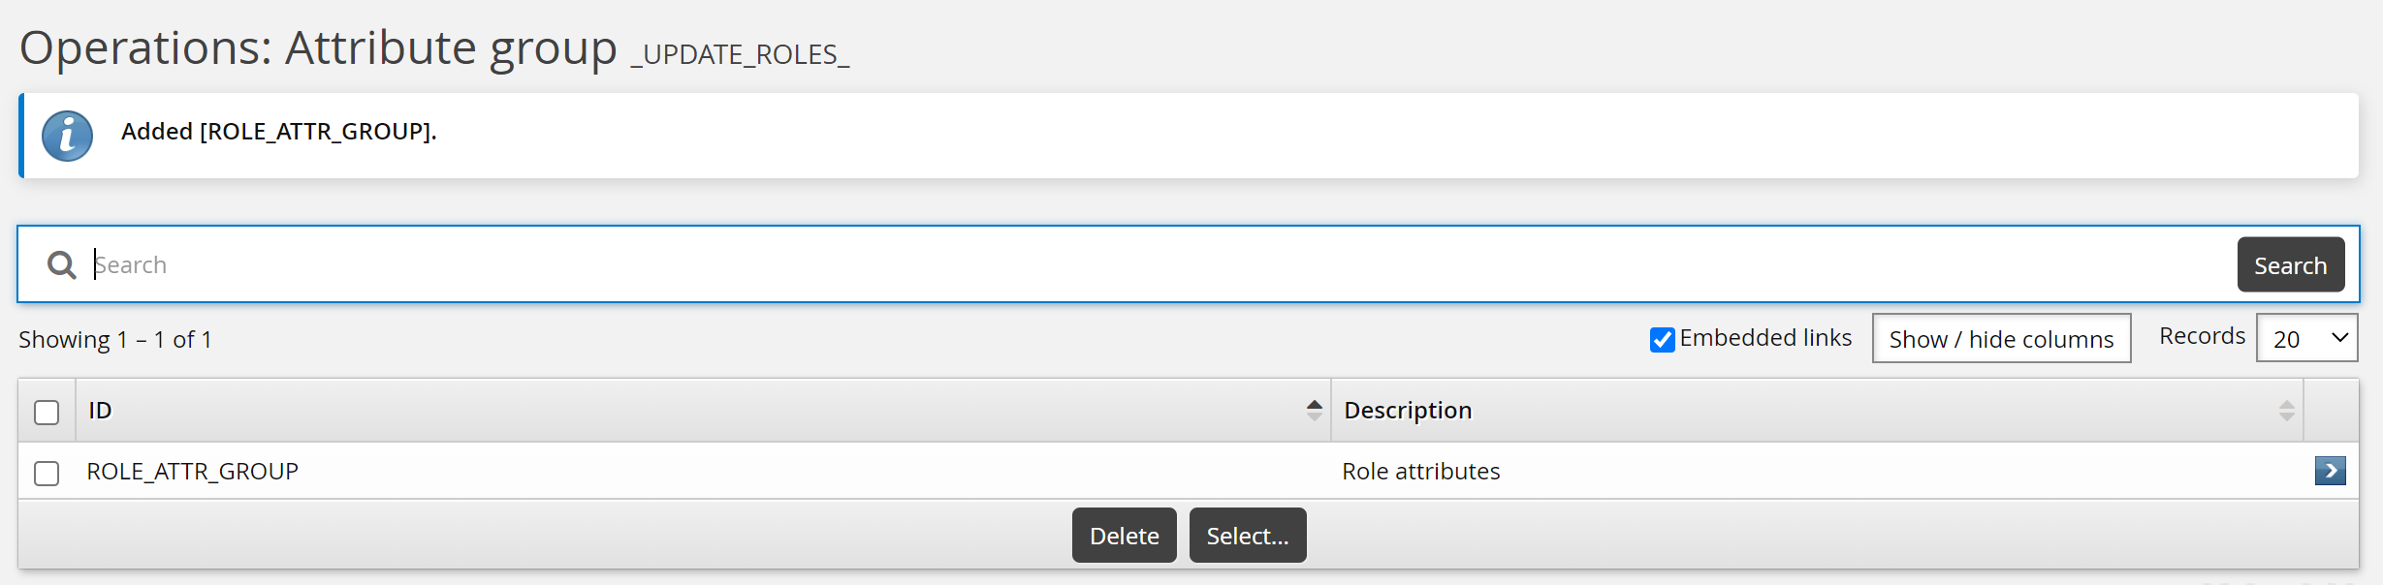Enable the Embedded links checkbox

click(1661, 339)
